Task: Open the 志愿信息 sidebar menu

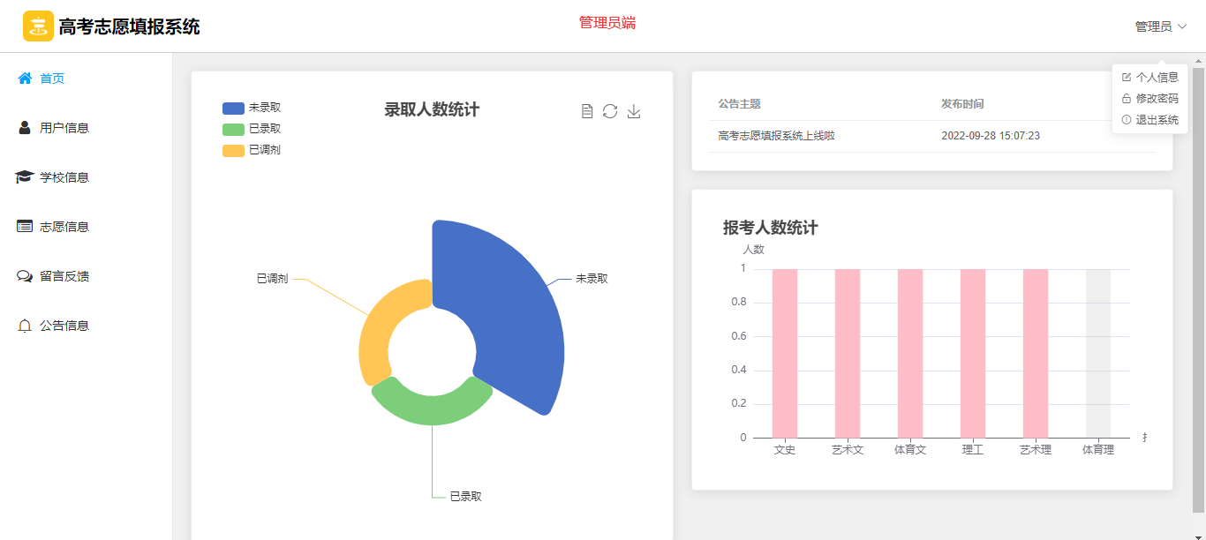Action: (x=64, y=227)
